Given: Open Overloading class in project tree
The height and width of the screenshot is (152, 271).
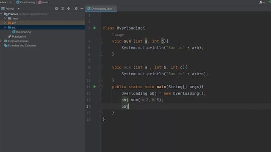Looking at the screenshot, I should click(23, 32).
